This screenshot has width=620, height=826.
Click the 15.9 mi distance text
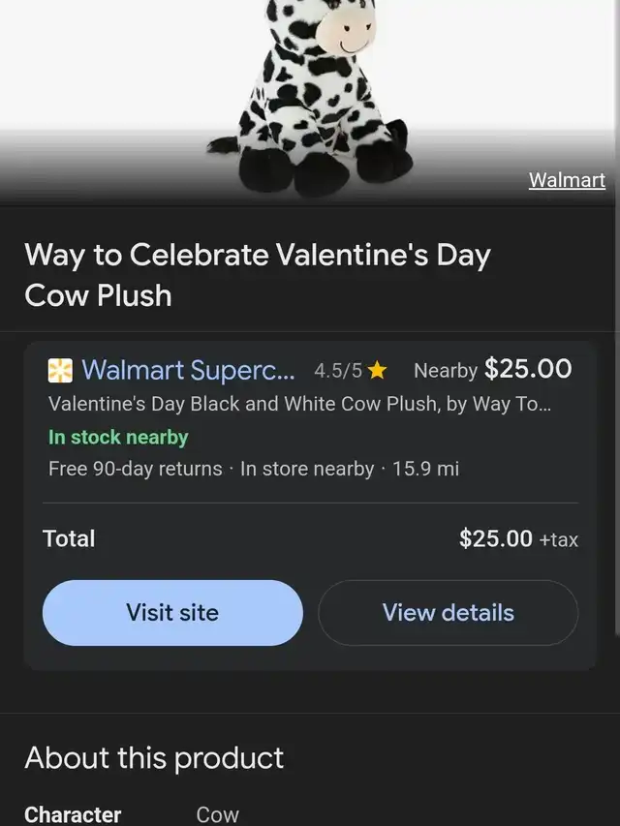click(425, 469)
